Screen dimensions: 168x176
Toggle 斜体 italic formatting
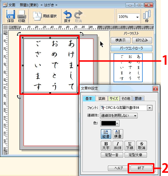coord(118,146)
